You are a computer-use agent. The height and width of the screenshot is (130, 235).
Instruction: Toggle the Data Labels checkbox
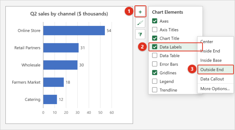[155, 47]
